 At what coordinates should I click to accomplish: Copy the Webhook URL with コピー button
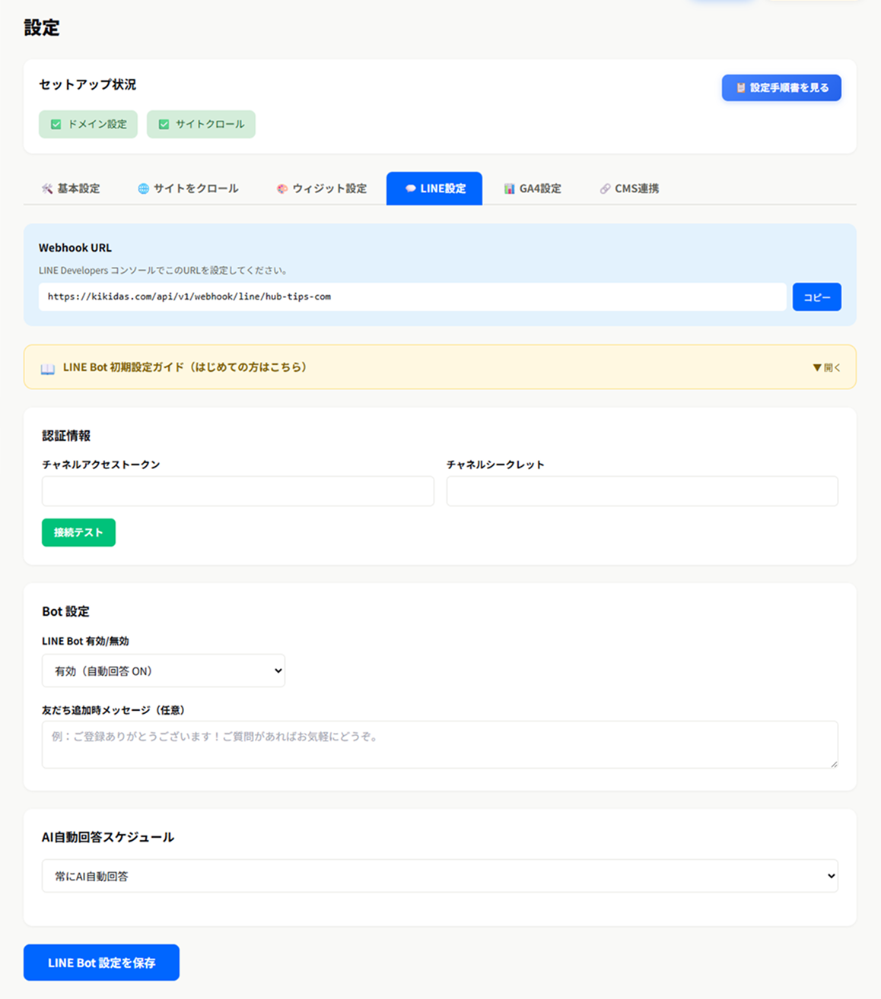pos(816,297)
